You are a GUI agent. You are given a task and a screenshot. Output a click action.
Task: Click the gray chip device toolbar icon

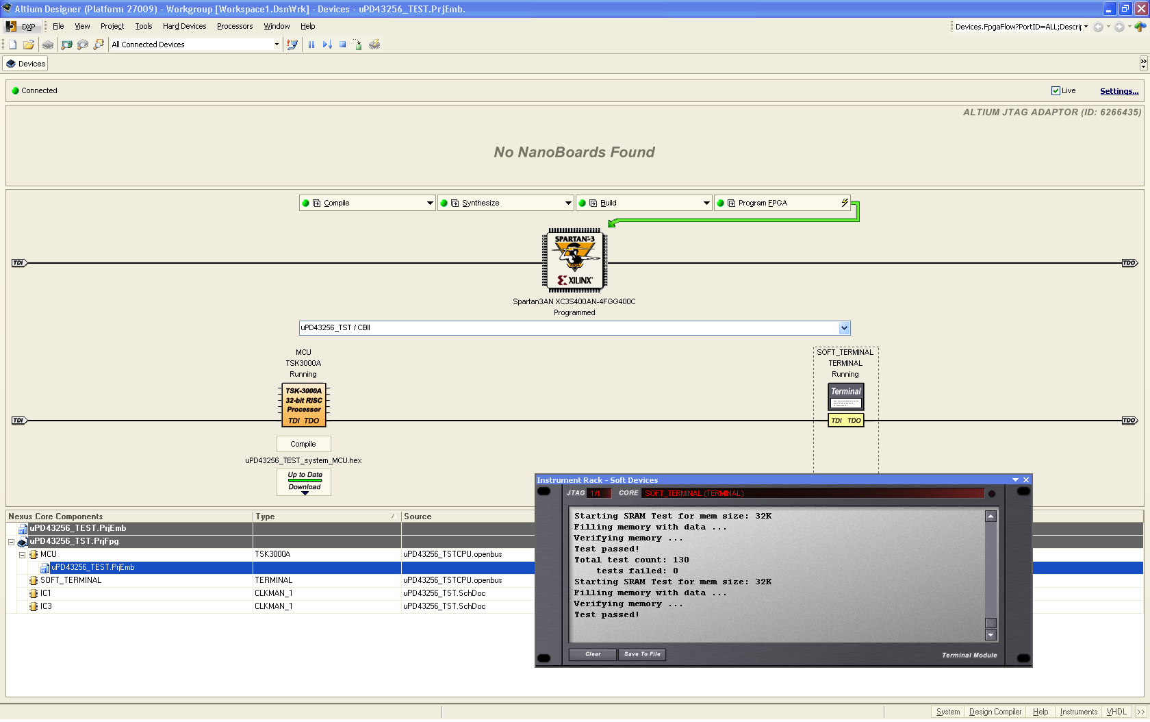[48, 45]
